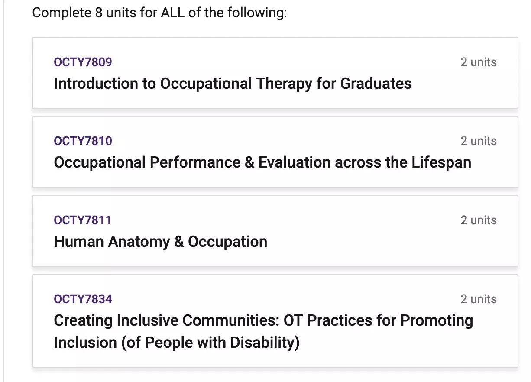
Task: Select Introduction to Occupational Therapy for Graduates title
Action: click(x=232, y=83)
